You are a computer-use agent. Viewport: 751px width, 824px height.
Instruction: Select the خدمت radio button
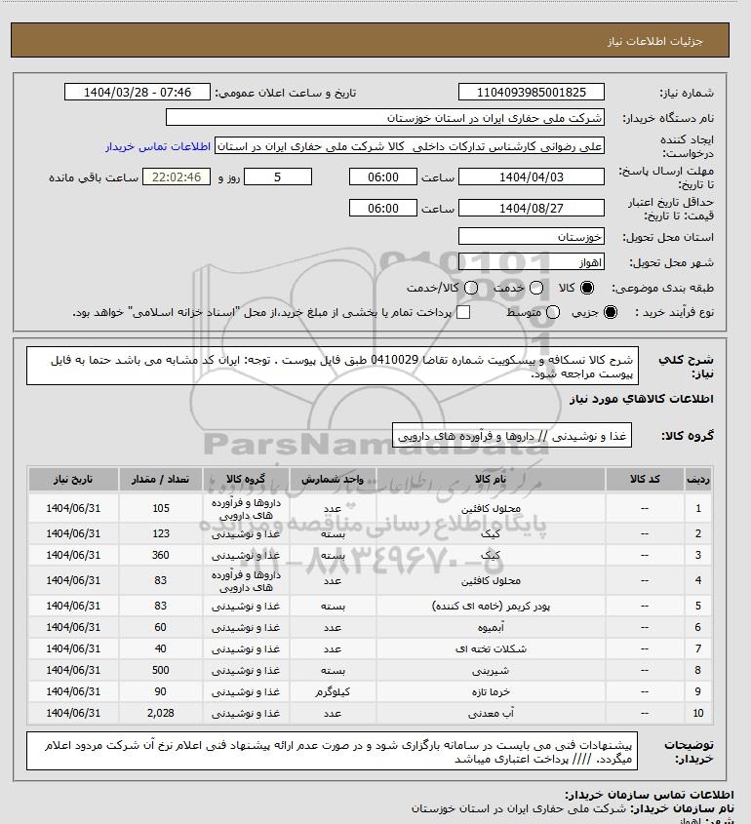click(x=536, y=288)
